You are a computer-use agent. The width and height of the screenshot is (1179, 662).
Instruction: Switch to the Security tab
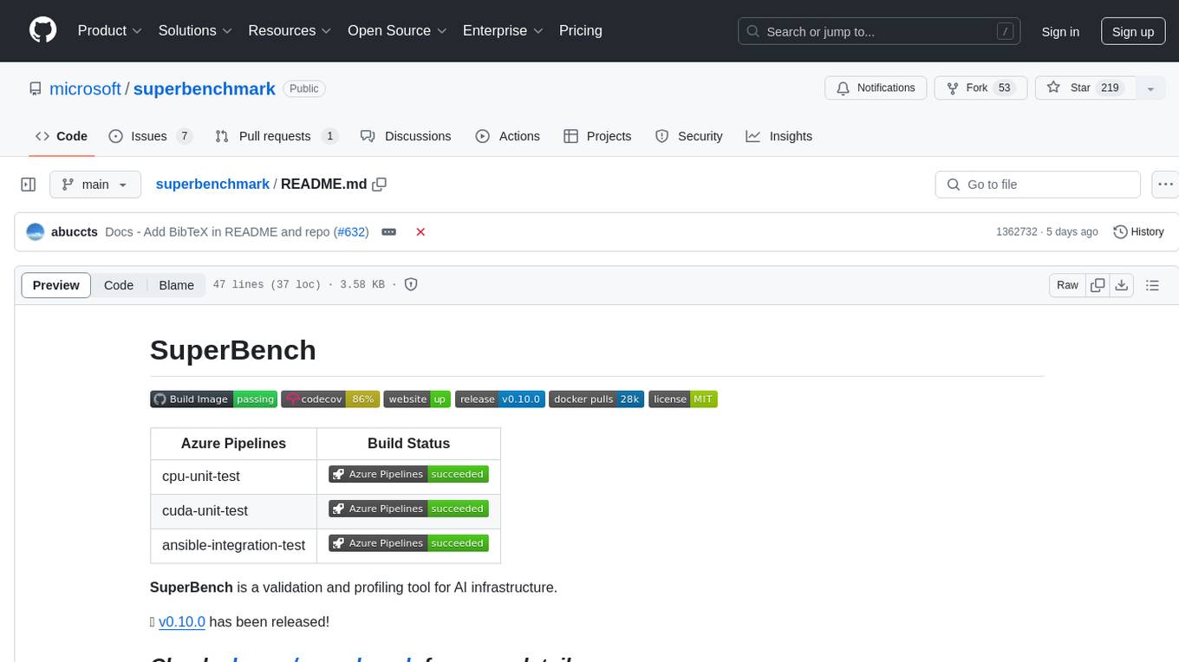(689, 136)
